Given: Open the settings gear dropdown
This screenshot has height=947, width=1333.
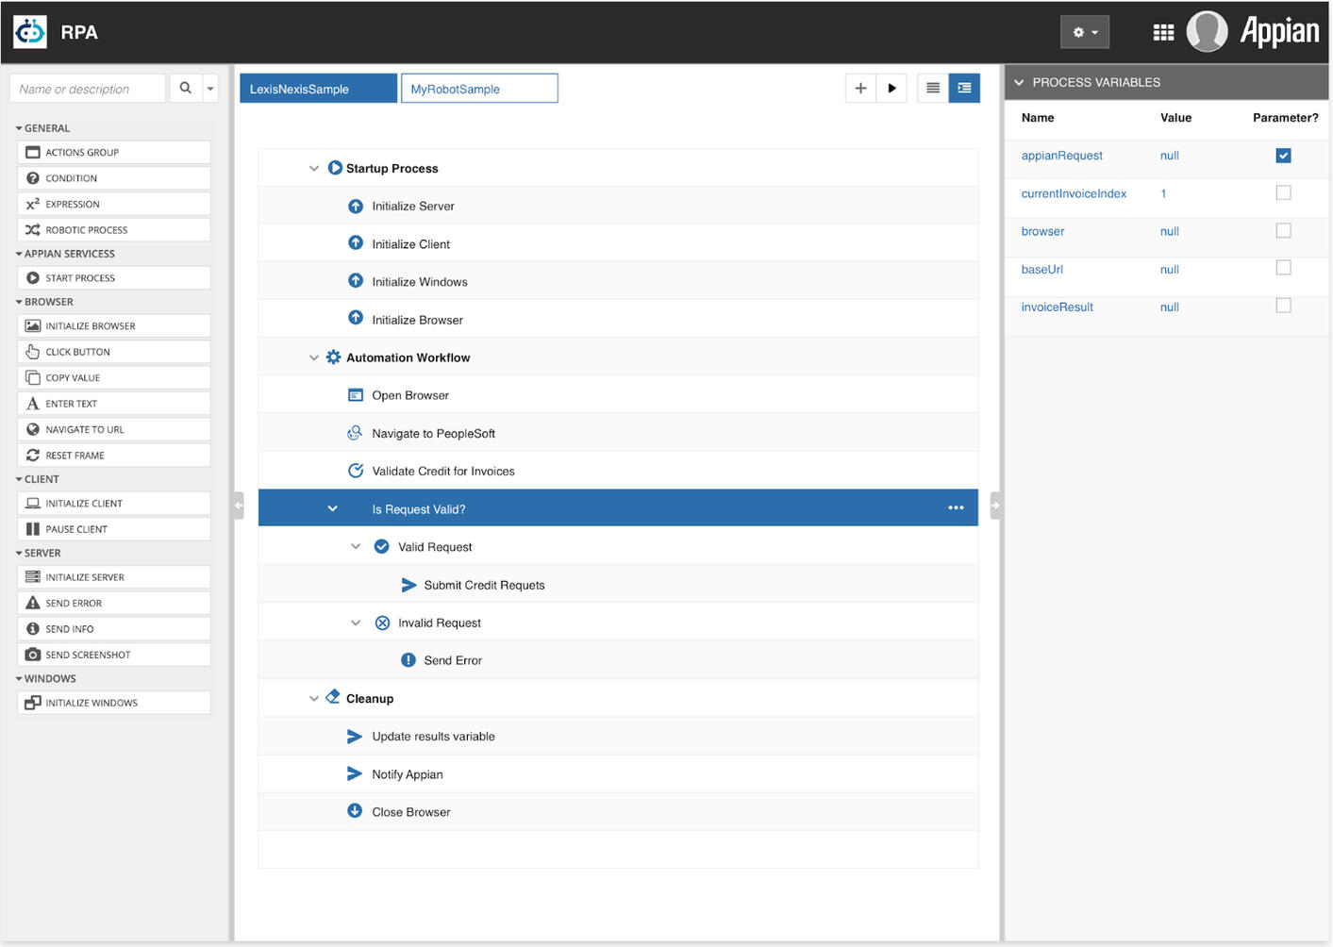Looking at the screenshot, I should (x=1084, y=31).
